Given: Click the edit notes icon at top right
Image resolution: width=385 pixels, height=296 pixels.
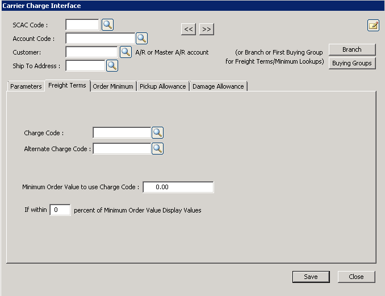Looking at the screenshot, I should tap(373, 25).
